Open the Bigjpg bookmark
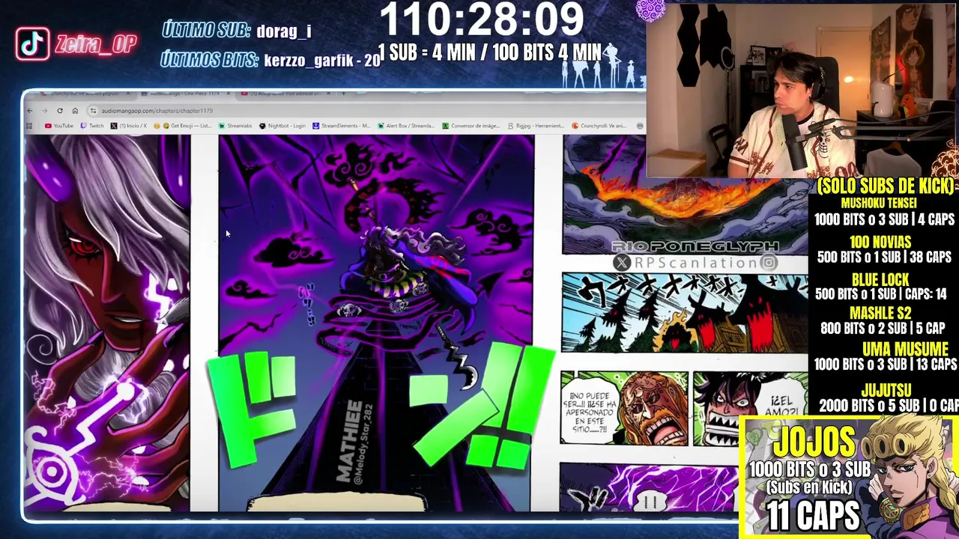This screenshot has height=539, width=959. (535, 126)
